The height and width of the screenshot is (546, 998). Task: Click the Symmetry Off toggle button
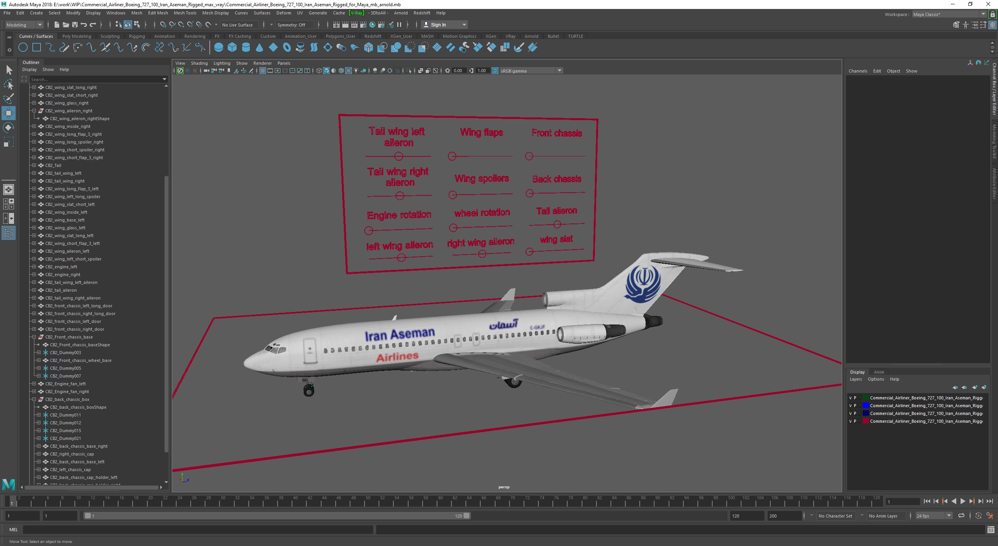pos(292,24)
